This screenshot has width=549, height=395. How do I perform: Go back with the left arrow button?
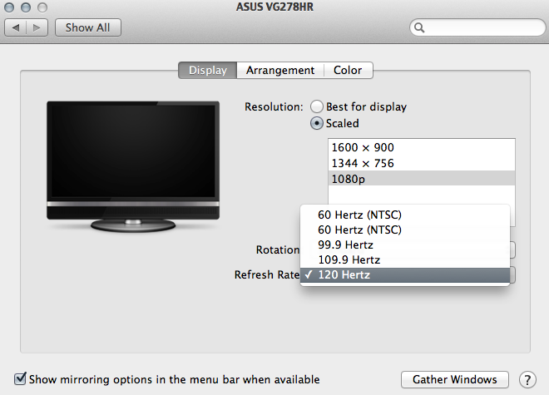coord(16,27)
